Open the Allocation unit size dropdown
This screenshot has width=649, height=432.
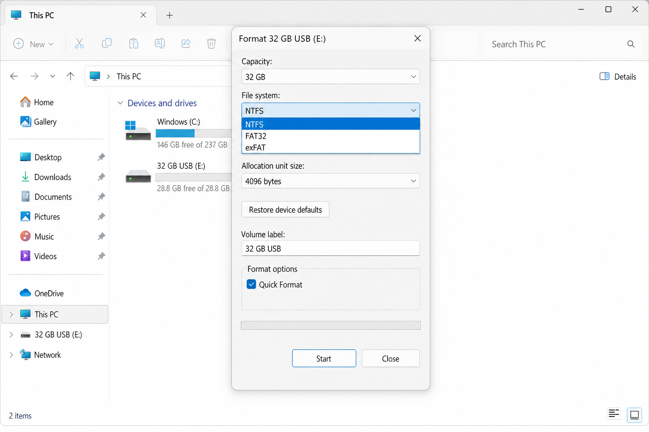point(330,181)
